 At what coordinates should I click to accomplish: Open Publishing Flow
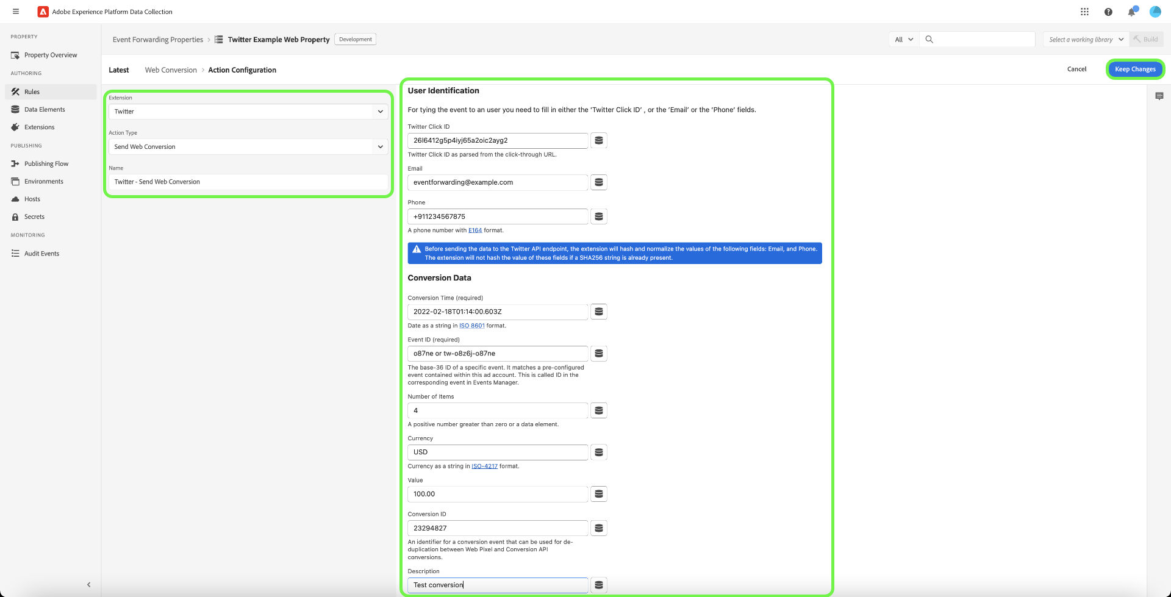pos(51,164)
